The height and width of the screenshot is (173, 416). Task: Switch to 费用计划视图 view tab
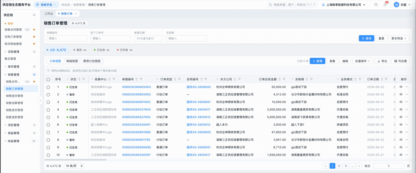tap(92, 61)
